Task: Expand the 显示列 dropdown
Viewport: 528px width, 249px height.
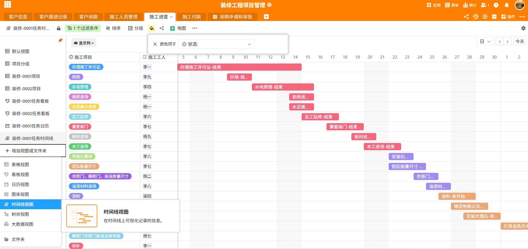Action: (84, 43)
